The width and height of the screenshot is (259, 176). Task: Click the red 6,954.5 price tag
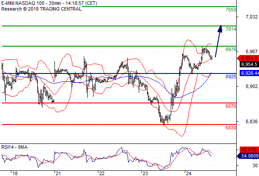(x=248, y=58)
